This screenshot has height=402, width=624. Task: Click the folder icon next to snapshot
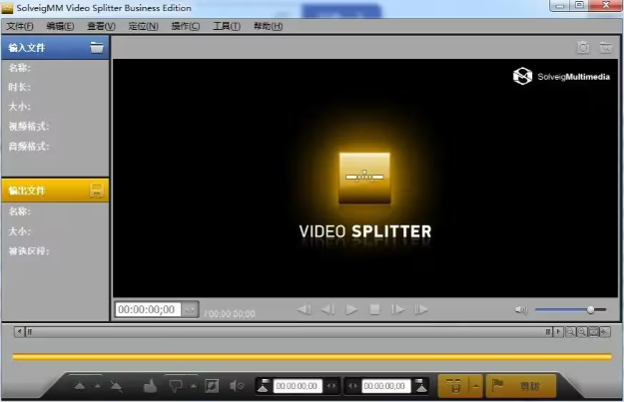606,47
